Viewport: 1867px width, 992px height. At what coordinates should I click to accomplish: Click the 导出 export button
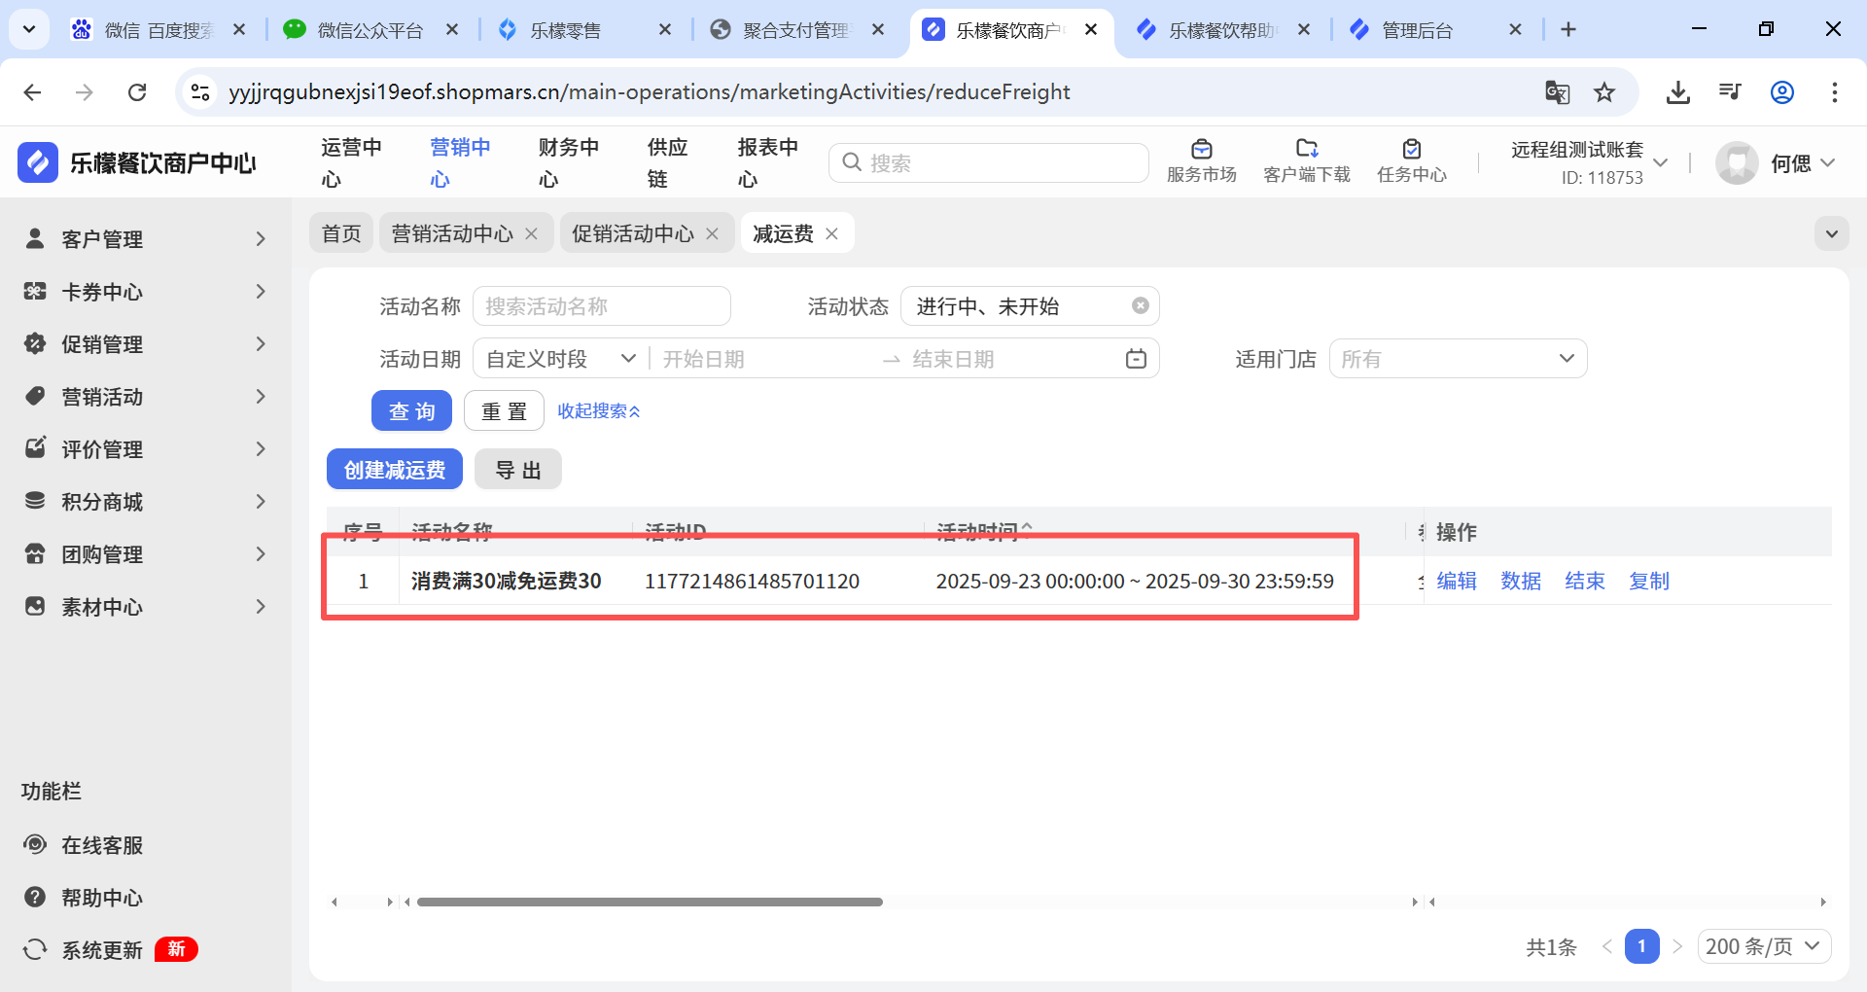518,470
